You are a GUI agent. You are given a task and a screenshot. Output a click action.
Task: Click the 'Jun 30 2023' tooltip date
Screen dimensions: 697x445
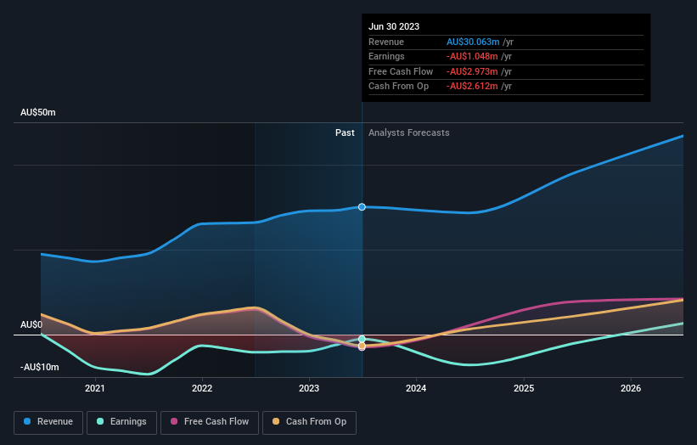(394, 26)
